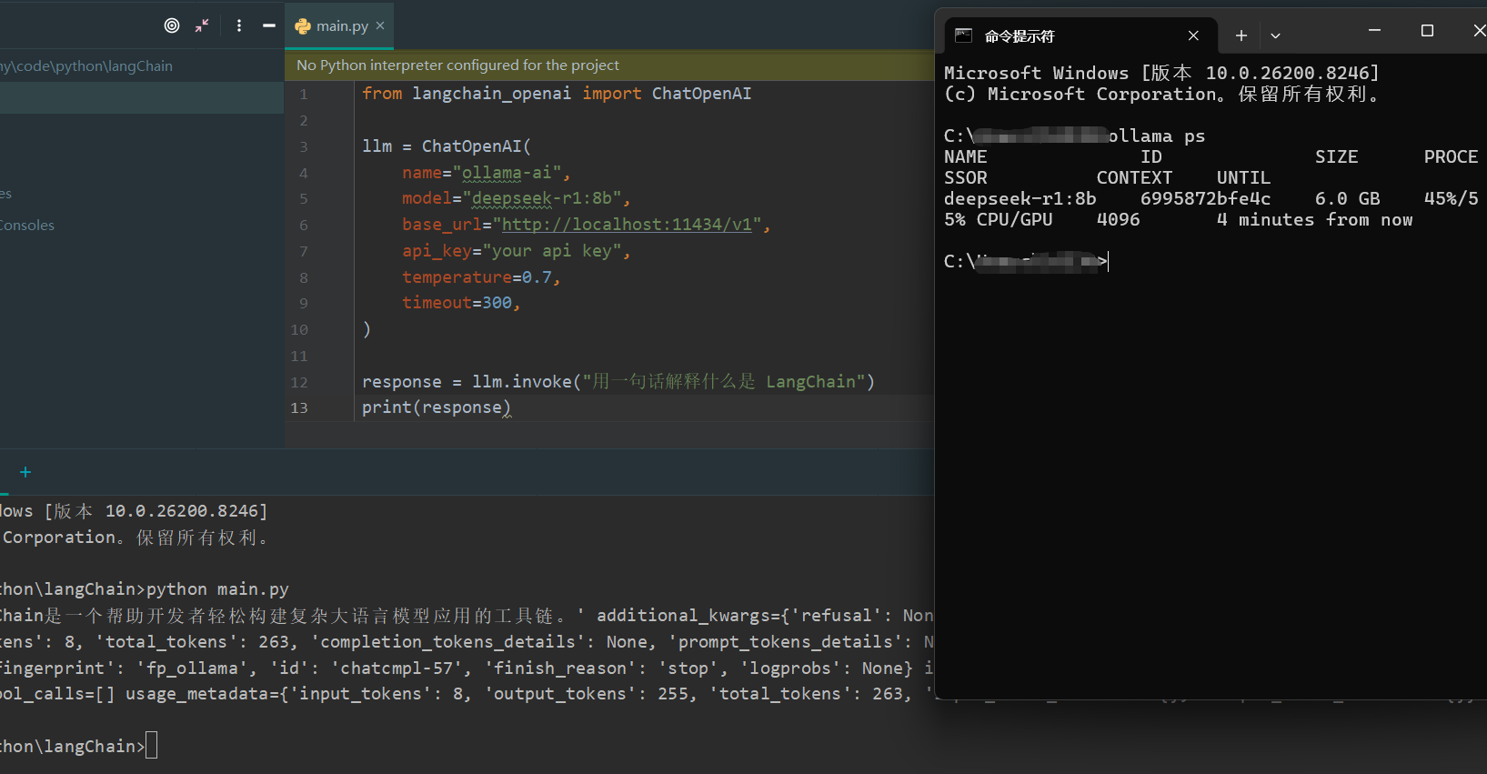
Task: Click the Command Prompt tab icon
Action: point(964,35)
